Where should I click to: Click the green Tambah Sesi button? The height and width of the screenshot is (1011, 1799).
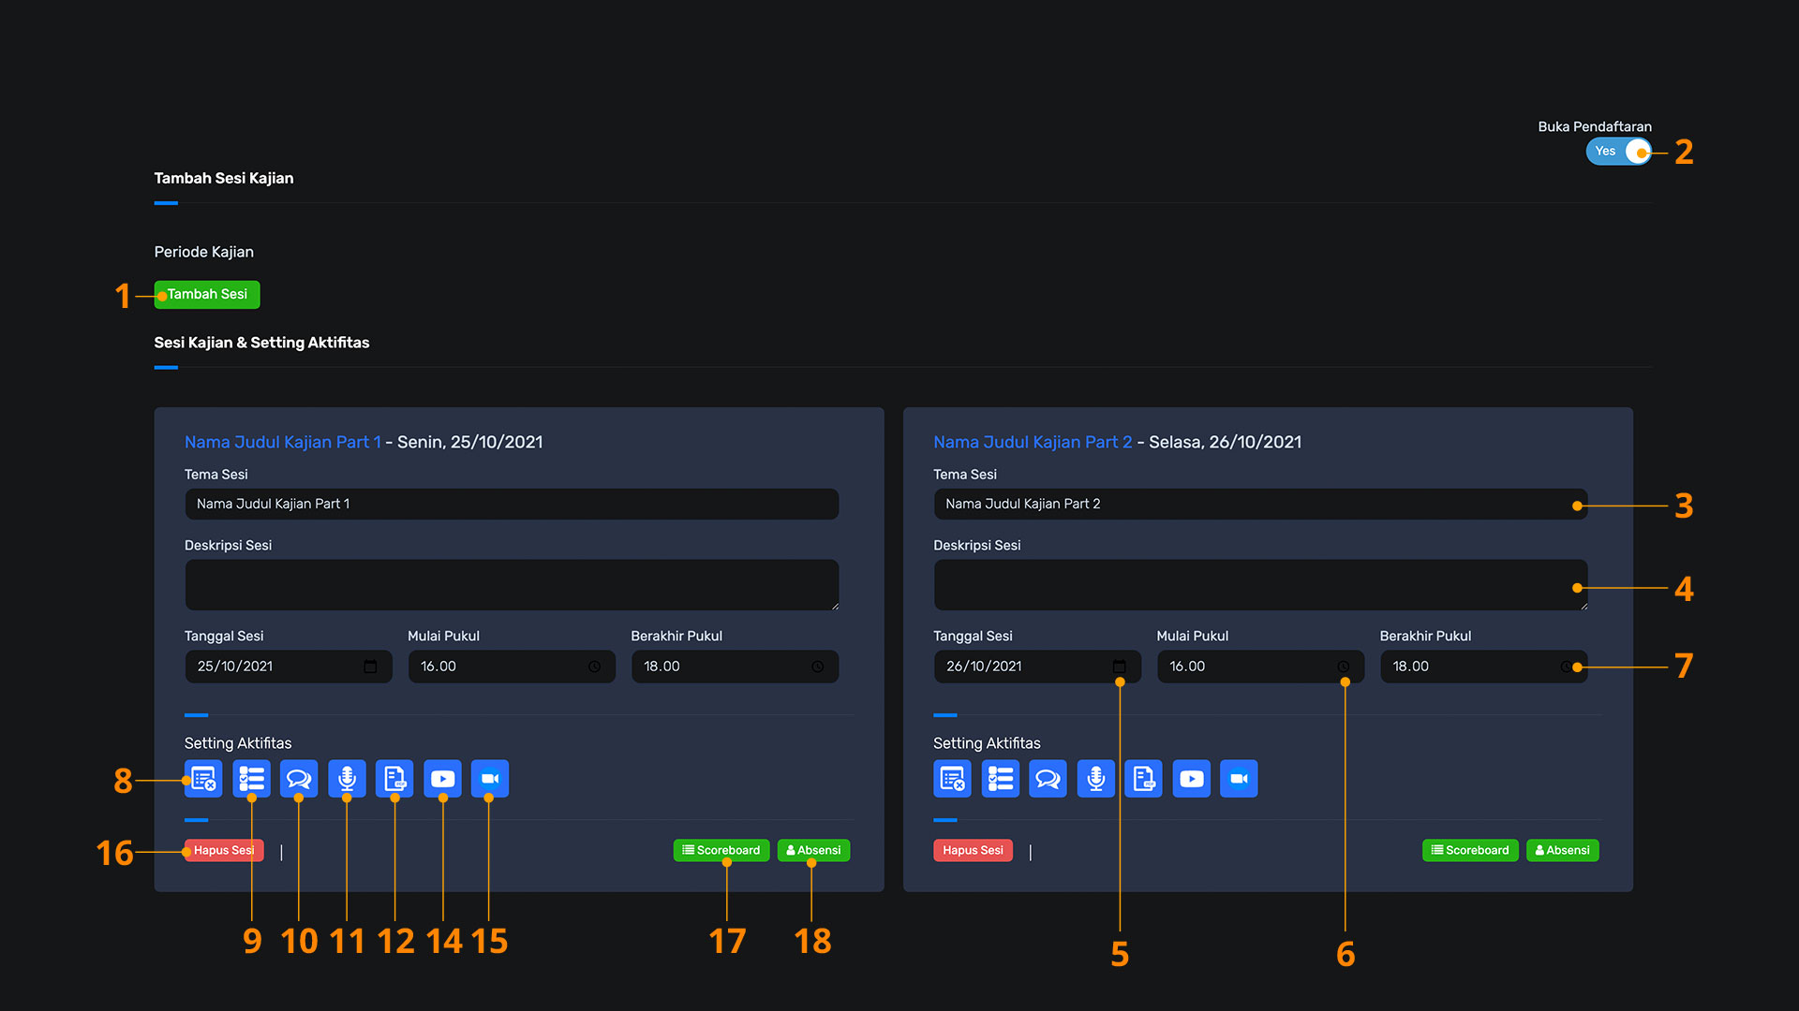(x=207, y=295)
